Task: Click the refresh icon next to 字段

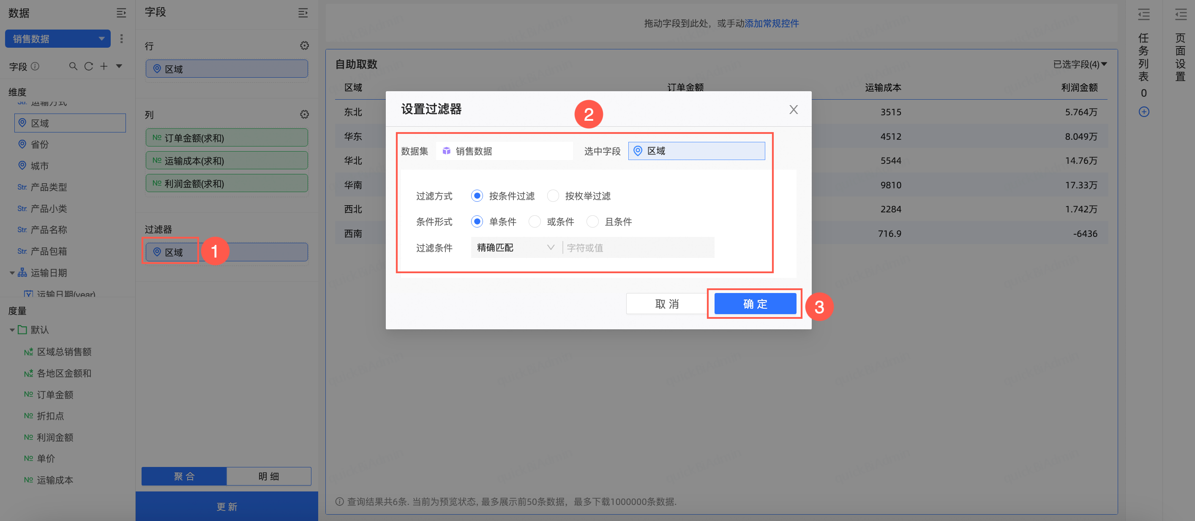Action: 88,66
